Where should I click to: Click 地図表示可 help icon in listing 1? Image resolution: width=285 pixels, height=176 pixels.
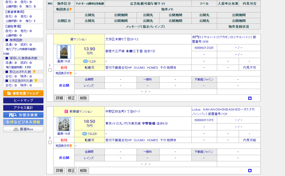click(70, 73)
